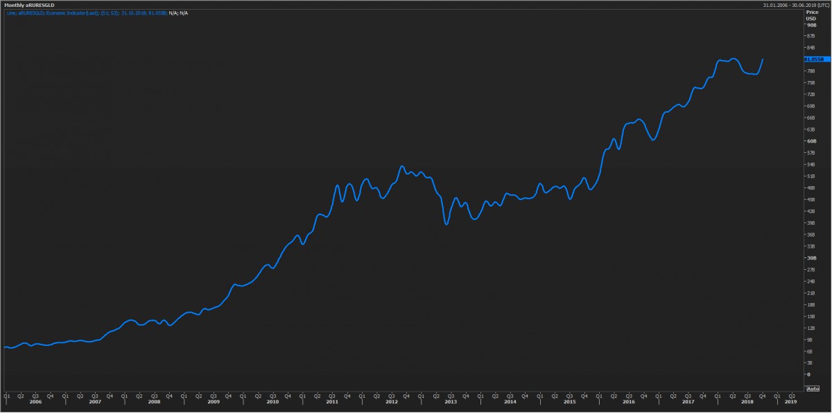Click the 2016 year label on time axis

pyautogui.click(x=629, y=401)
